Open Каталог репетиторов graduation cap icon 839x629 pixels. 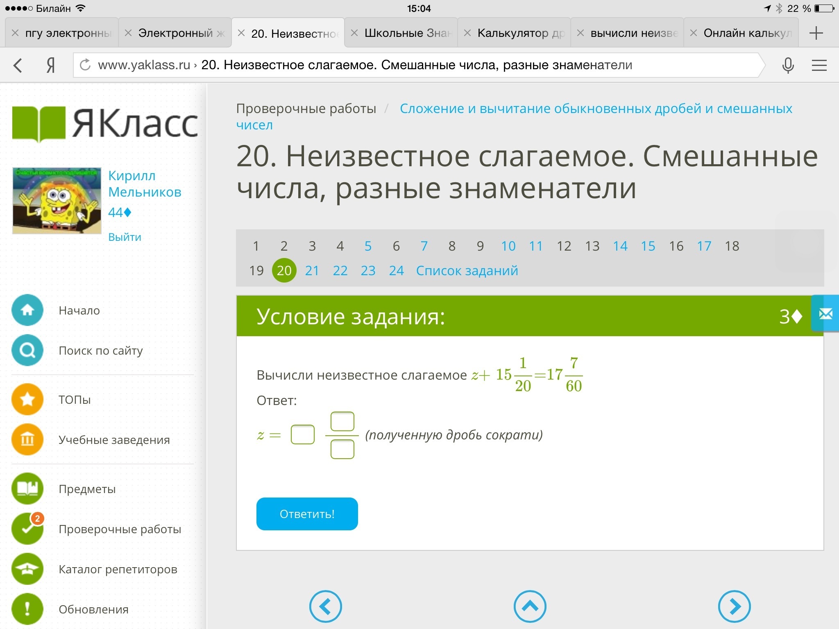[x=27, y=569]
